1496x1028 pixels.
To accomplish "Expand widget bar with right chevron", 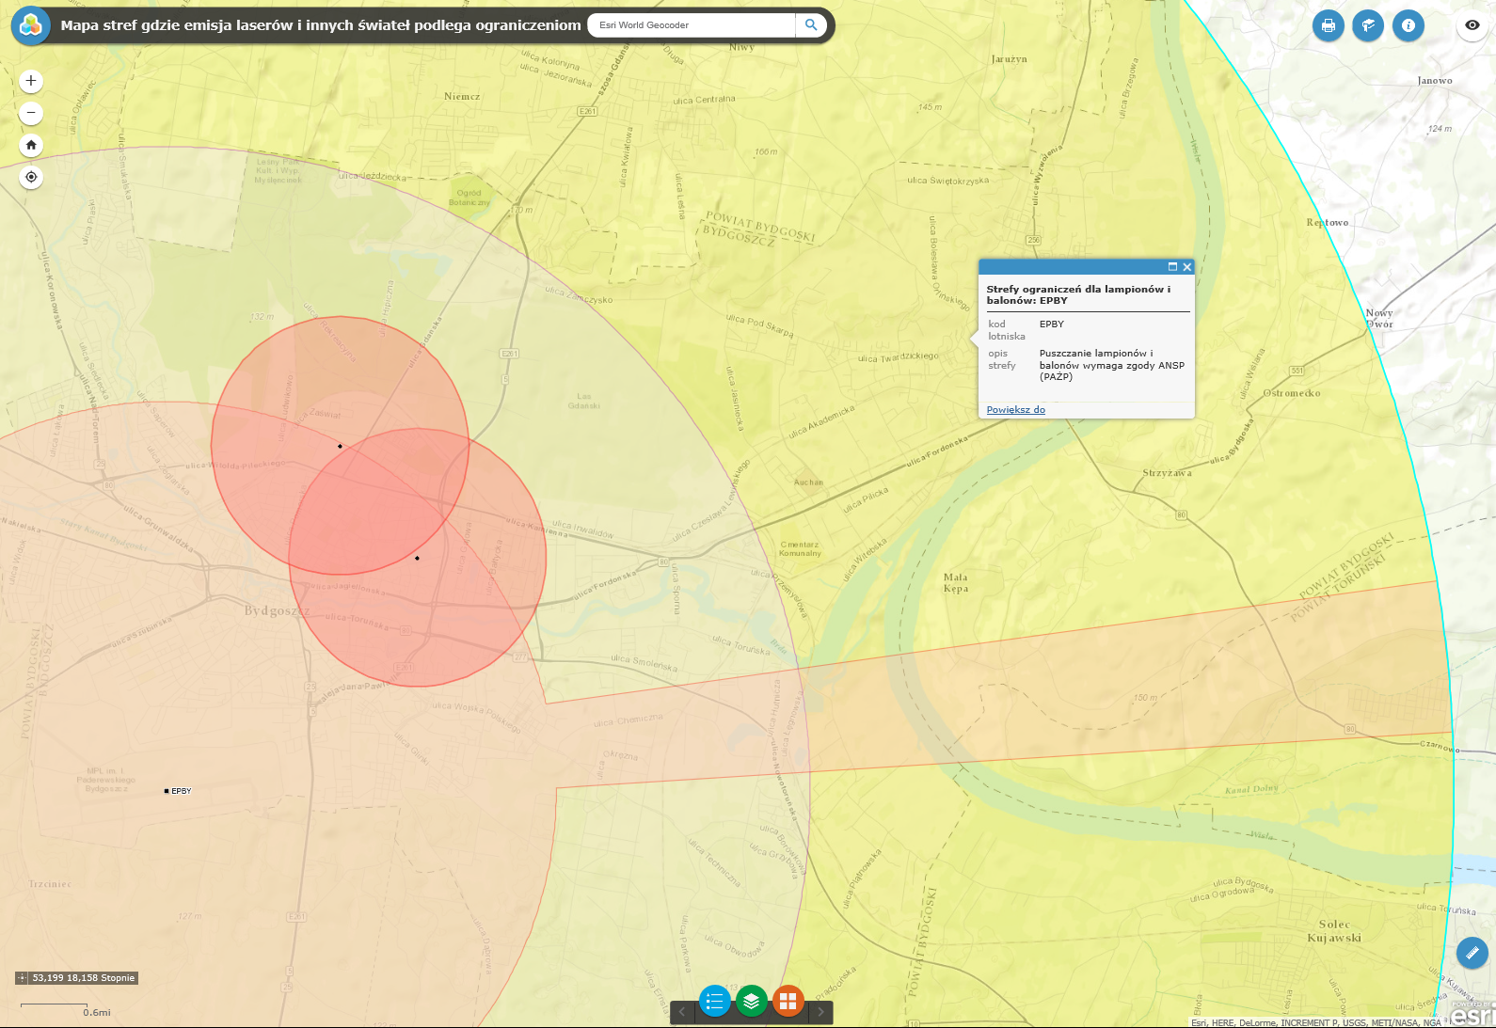I will tap(820, 1012).
